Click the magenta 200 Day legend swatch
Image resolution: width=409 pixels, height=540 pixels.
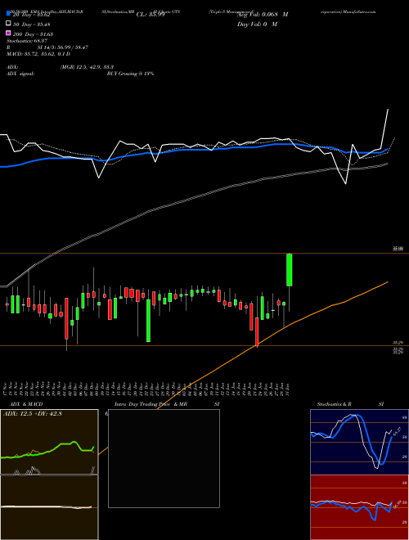[9, 33]
